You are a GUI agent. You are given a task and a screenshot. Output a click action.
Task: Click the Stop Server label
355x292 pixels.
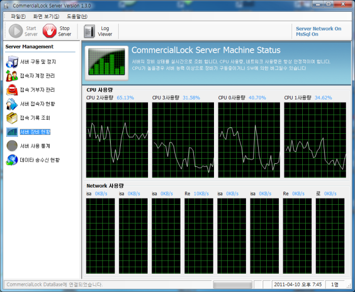(x=64, y=31)
